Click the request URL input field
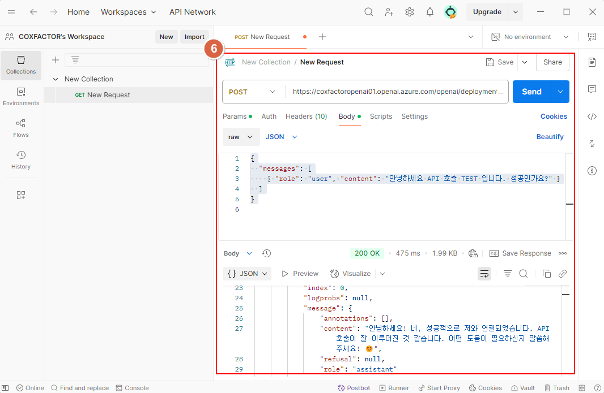This screenshot has width=604, height=393. click(x=397, y=92)
